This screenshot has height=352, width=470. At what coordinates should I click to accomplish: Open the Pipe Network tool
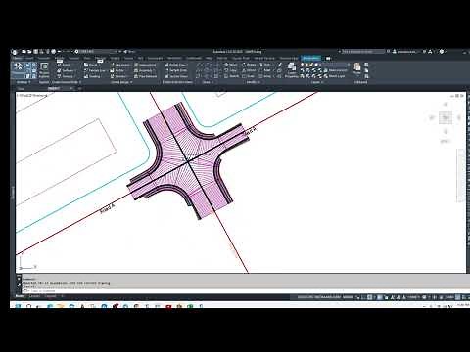point(146,76)
